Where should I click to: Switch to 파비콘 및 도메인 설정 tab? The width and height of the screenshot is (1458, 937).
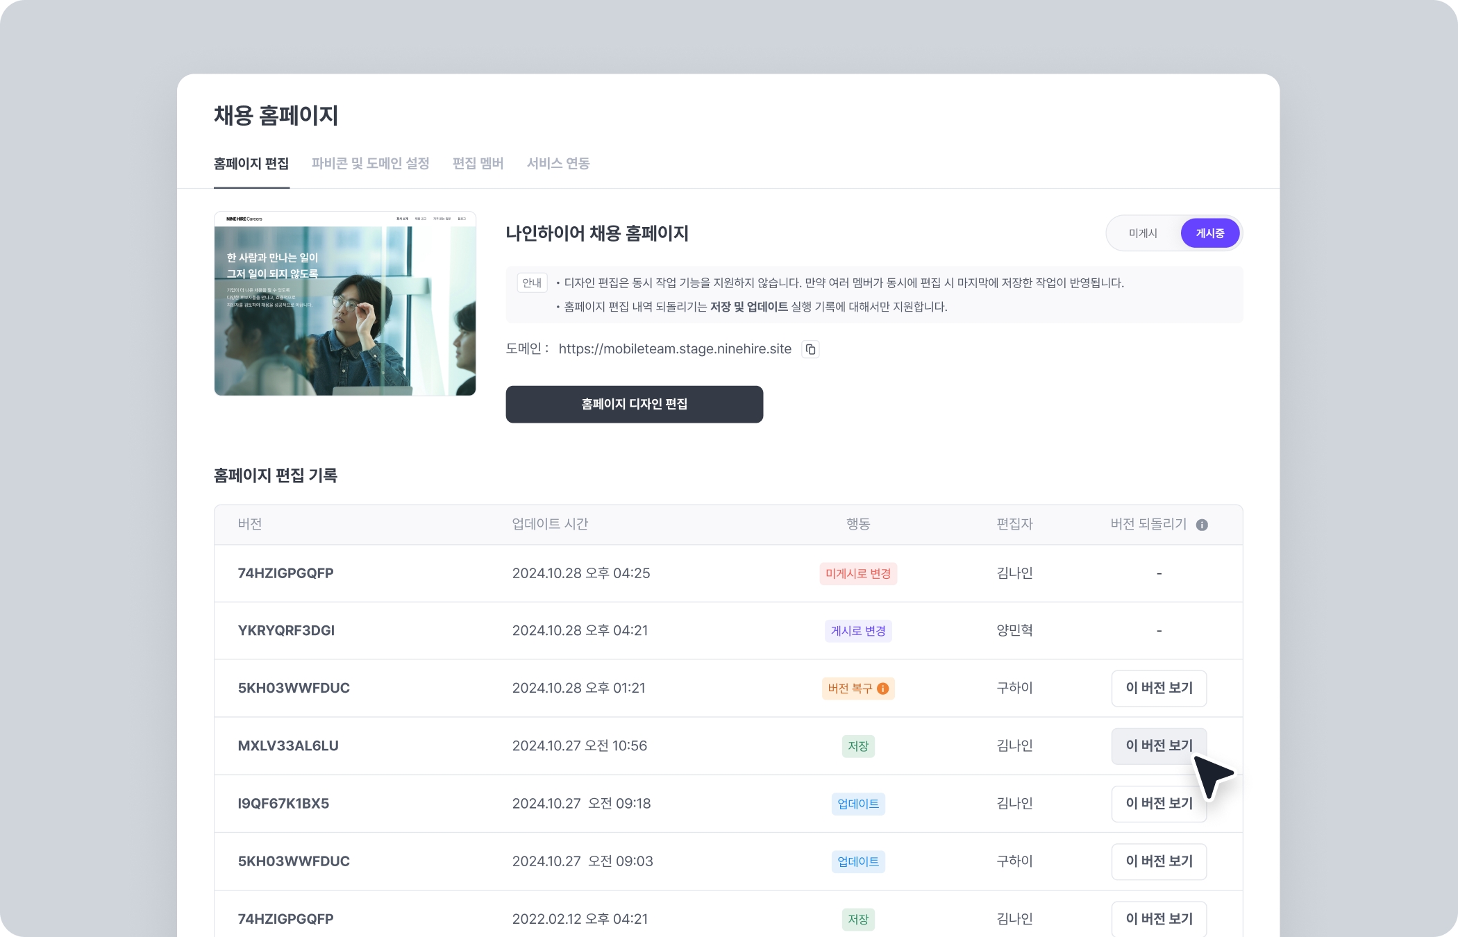pyautogui.click(x=370, y=163)
